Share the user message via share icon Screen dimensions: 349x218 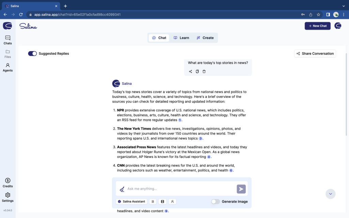[190, 72]
